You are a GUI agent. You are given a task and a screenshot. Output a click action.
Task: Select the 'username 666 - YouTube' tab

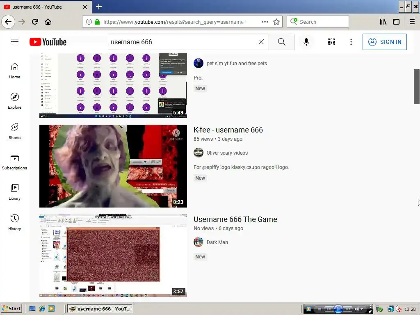[x=46, y=7]
